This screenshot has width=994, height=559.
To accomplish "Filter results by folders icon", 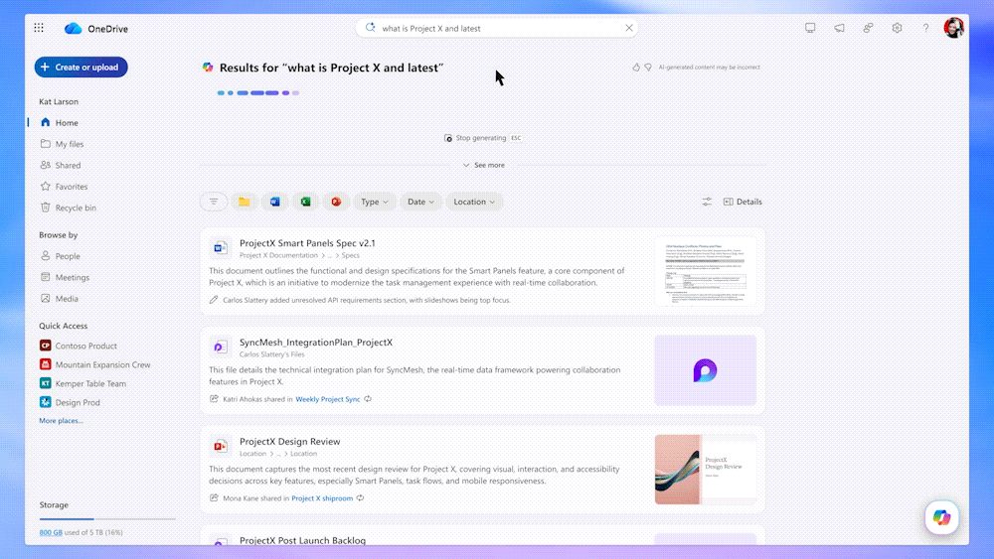I will 245,202.
